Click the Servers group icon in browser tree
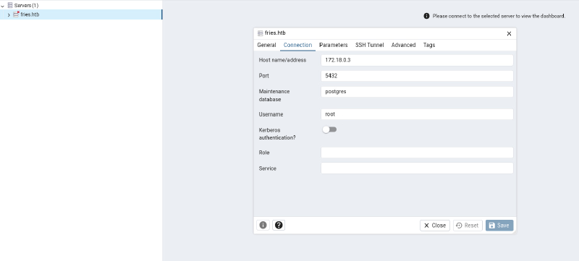The image size is (579, 261). pos(10,5)
